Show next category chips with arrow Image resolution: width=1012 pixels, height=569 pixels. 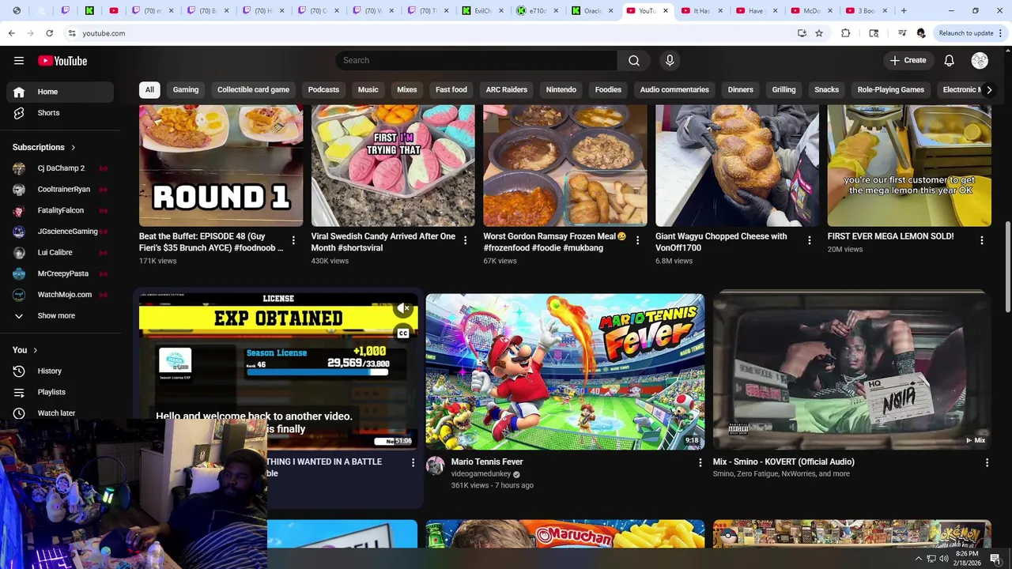988,90
